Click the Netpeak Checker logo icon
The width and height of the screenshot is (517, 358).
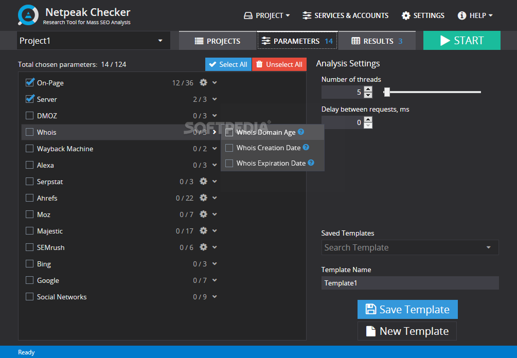click(x=28, y=15)
